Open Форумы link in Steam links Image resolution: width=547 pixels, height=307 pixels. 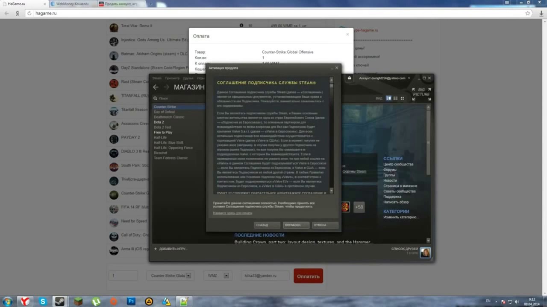pos(390,170)
